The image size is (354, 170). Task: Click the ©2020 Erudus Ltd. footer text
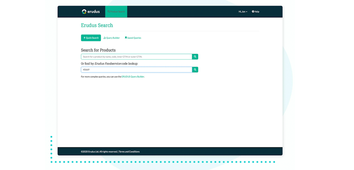click(99, 152)
